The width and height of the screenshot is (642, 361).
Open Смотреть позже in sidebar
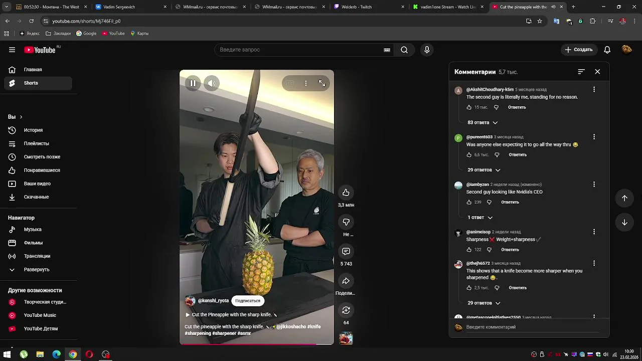(38, 157)
